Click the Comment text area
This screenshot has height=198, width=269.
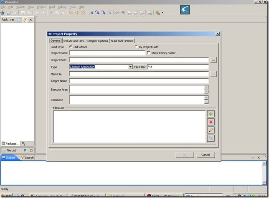[137, 100]
